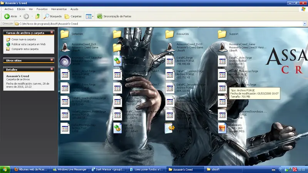The width and height of the screenshot is (308, 173).
Task: Select the DataPC_Common.forge file
Action: point(170,75)
